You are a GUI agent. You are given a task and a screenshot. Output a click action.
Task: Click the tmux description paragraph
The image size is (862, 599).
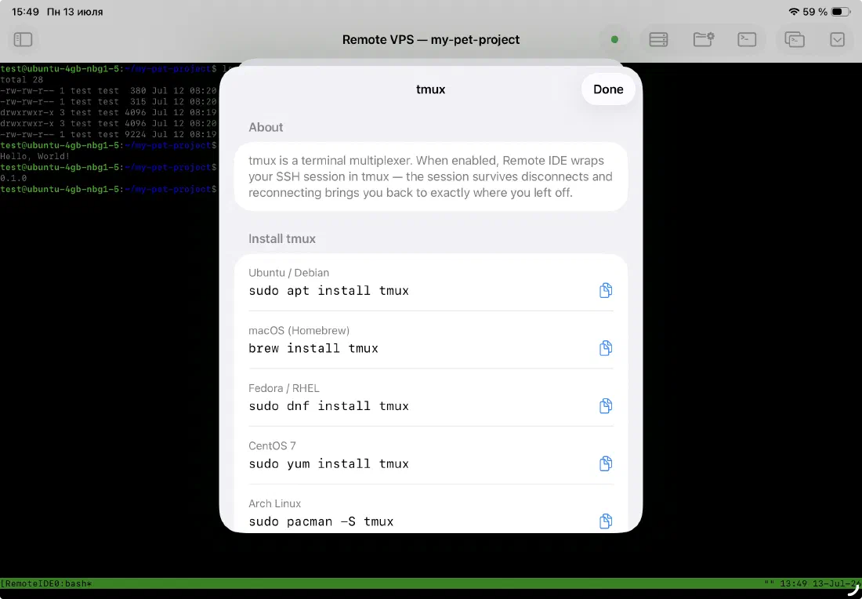430,176
